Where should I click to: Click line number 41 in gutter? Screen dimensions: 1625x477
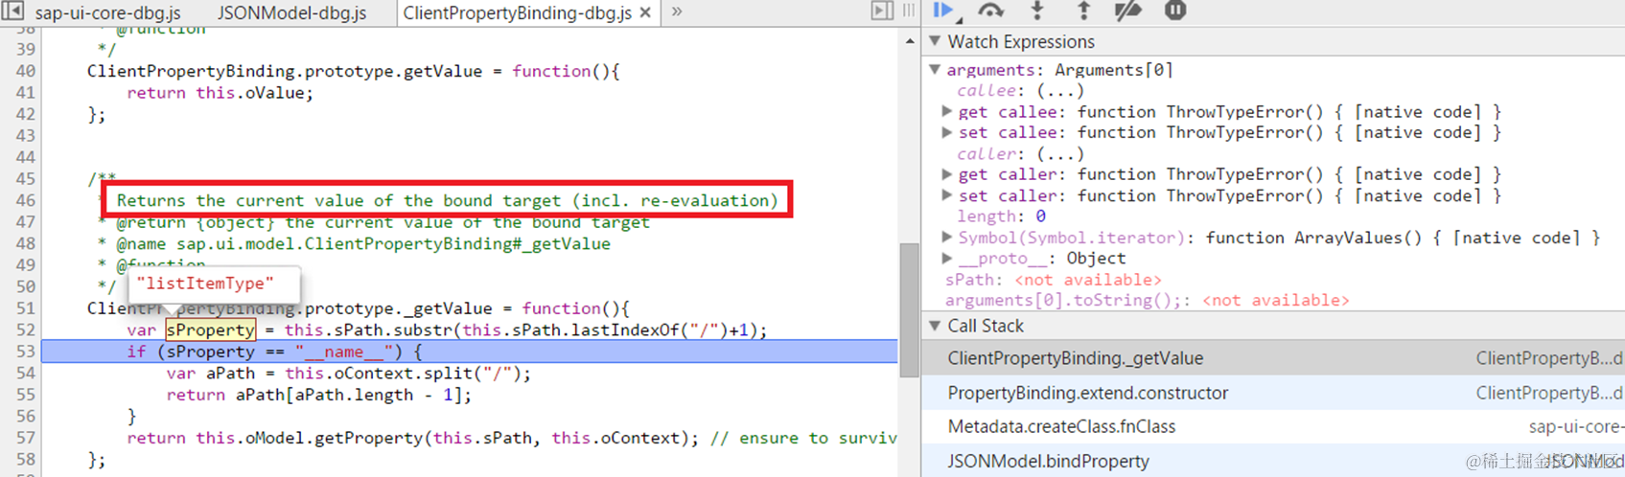[26, 93]
